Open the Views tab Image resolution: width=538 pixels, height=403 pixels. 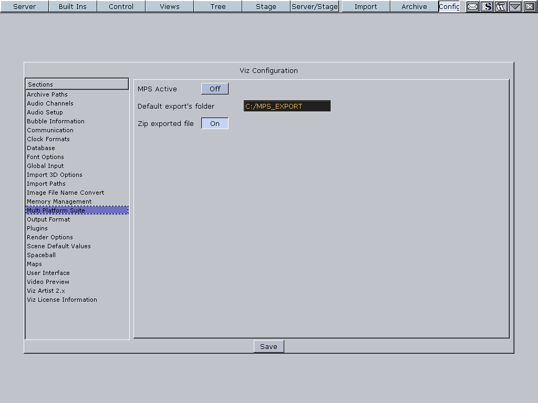click(x=169, y=6)
